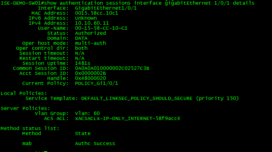The image size is (272, 152).
Task: Click the Authorized status text
Action: (91, 33)
